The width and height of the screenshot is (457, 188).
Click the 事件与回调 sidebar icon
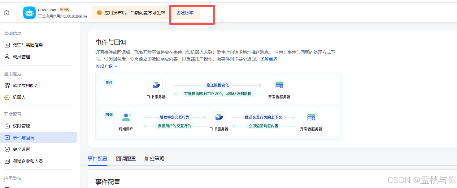coord(7,137)
